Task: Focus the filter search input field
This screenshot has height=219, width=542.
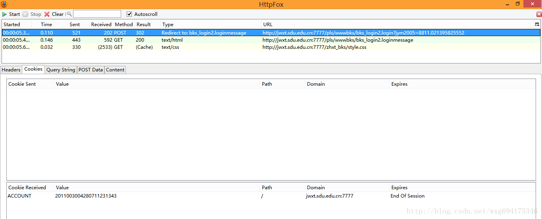Action: (97, 14)
